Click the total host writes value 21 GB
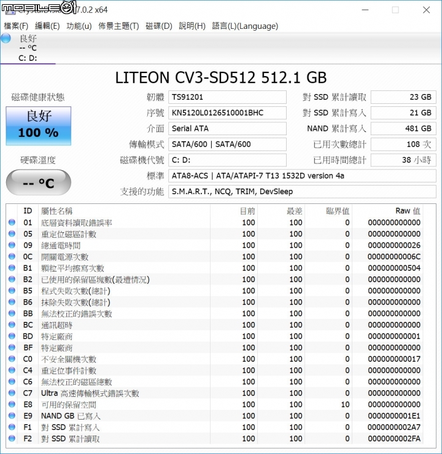The image size is (442, 454). click(x=403, y=112)
